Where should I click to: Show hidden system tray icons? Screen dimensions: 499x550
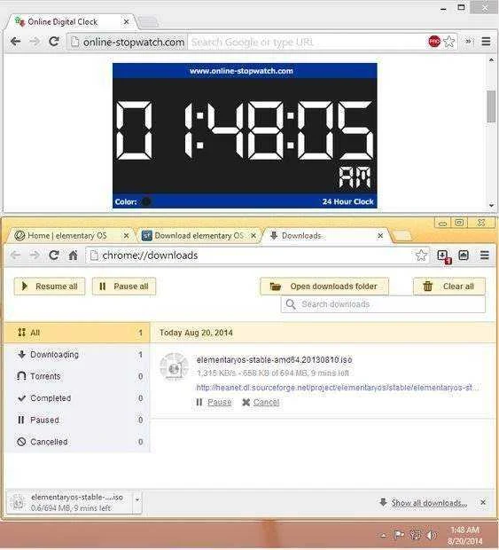(384, 535)
